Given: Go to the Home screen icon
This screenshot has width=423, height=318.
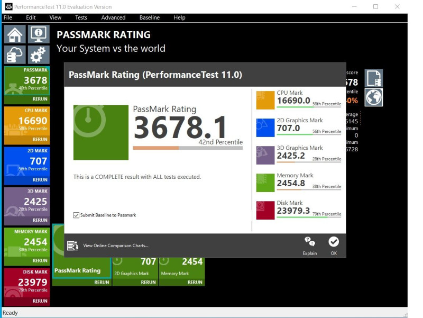Looking at the screenshot, I should tap(15, 34).
